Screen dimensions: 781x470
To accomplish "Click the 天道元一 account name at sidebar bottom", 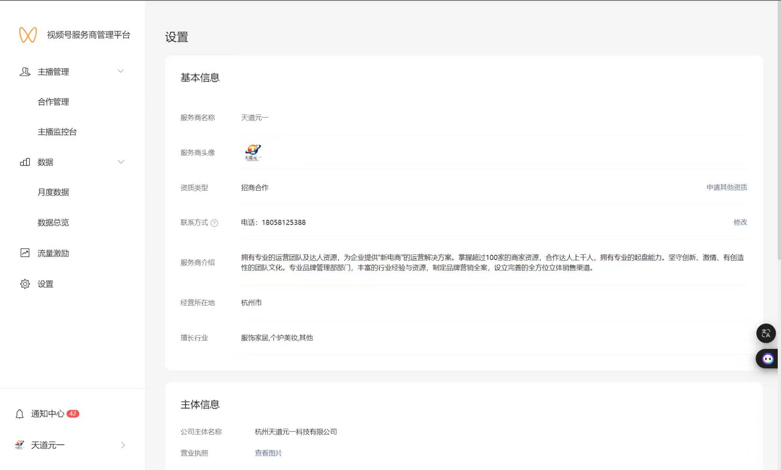I will (48, 445).
